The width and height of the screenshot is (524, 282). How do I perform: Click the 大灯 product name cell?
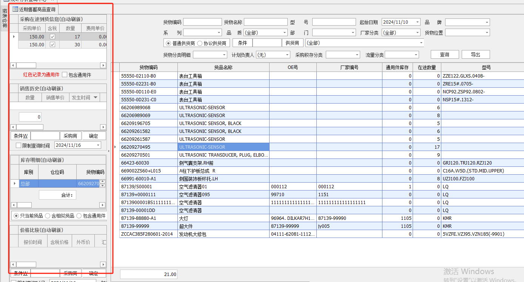click(x=223, y=218)
